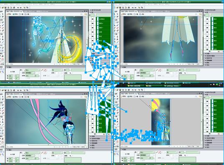Click the Print icon above the narrow-artwork canvas
This screenshot has width=224, height=165.
[x=129, y=90]
